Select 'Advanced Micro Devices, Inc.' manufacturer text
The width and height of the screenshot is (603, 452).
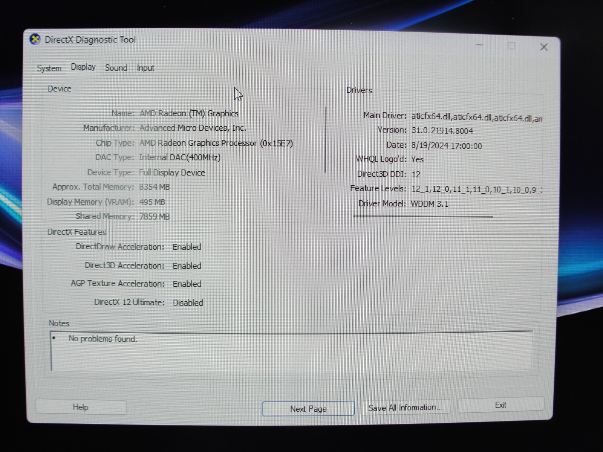(x=193, y=128)
